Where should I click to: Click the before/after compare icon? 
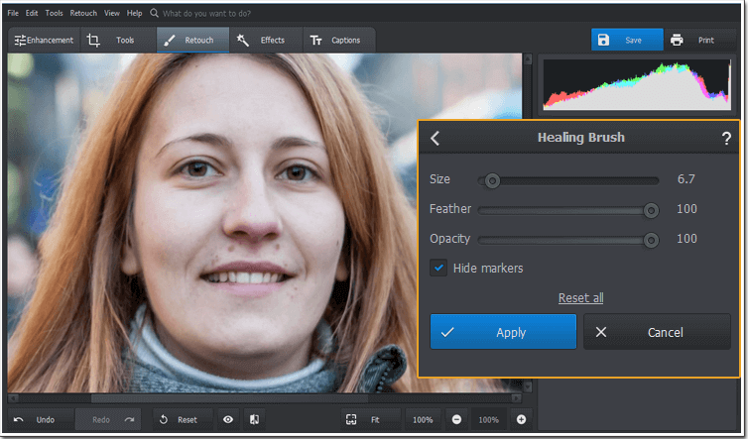point(254,419)
